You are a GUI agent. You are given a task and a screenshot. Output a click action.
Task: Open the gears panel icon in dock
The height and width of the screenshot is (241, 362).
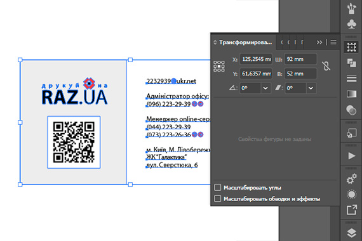click(351, 179)
